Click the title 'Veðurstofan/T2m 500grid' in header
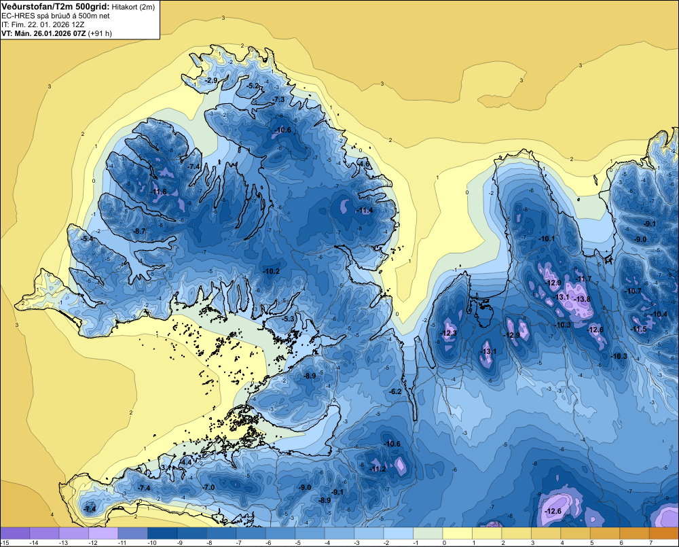Viewport: 679px width, 547px height. click(55, 7)
